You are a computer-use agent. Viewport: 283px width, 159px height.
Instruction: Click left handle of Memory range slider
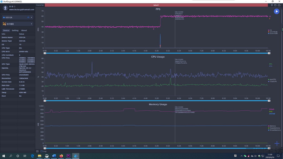[45, 148]
